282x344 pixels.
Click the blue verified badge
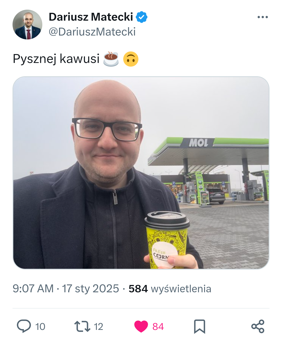point(142,17)
